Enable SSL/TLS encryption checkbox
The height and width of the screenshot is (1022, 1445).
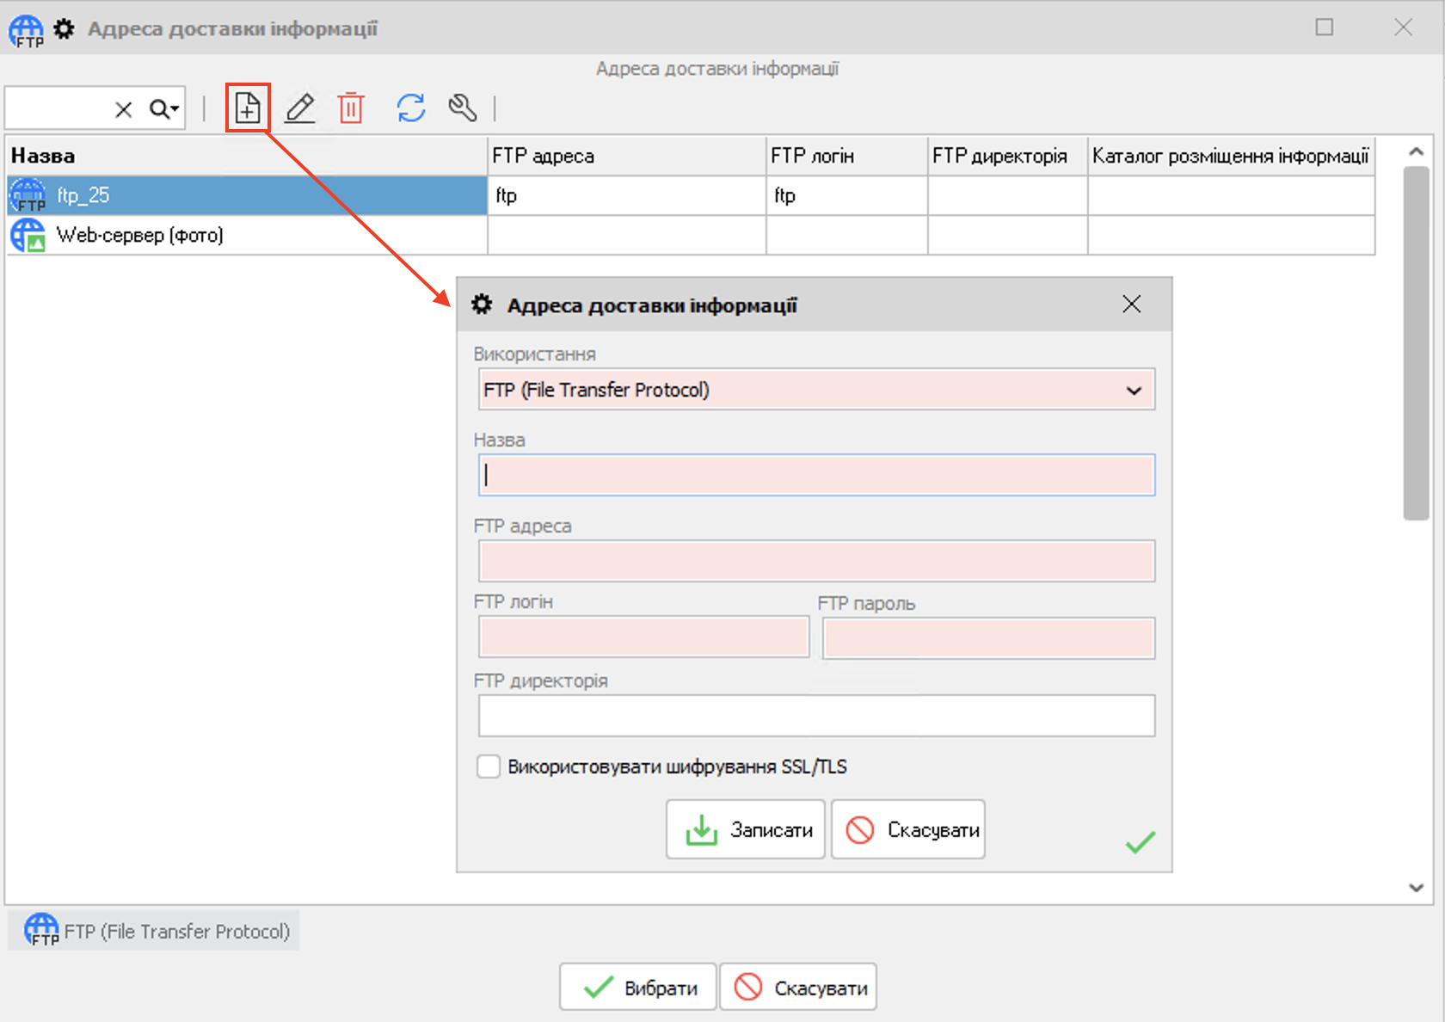tap(489, 766)
